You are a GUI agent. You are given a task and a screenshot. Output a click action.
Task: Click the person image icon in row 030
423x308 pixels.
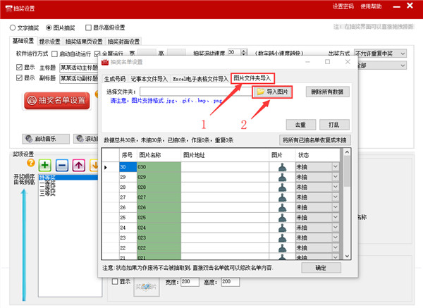(x=282, y=167)
